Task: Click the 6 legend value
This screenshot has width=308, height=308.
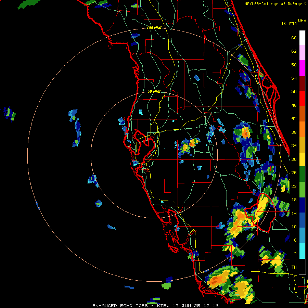Action: [295, 240]
